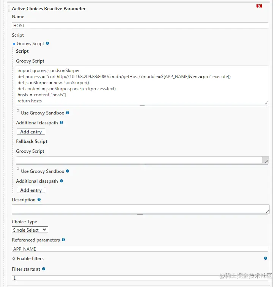Click the APP_NAME referenced parameters field
Viewport: 280px width, 287px height.
click(x=140, y=249)
